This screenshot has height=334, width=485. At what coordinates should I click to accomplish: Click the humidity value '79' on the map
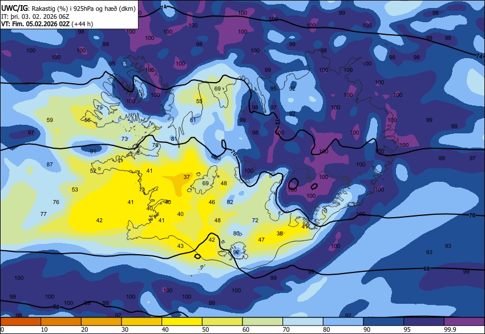click(x=99, y=108)
